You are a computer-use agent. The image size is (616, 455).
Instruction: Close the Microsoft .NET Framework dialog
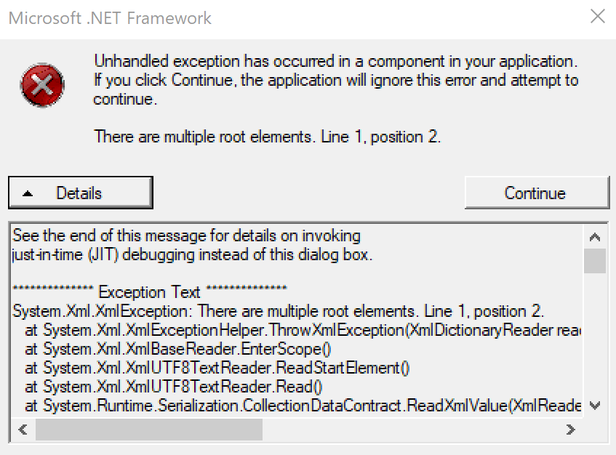tap(598, 17)
